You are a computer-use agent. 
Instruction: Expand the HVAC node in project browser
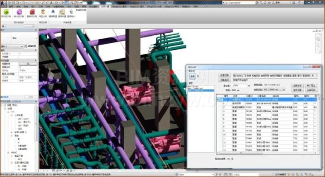tap(8, 153)
